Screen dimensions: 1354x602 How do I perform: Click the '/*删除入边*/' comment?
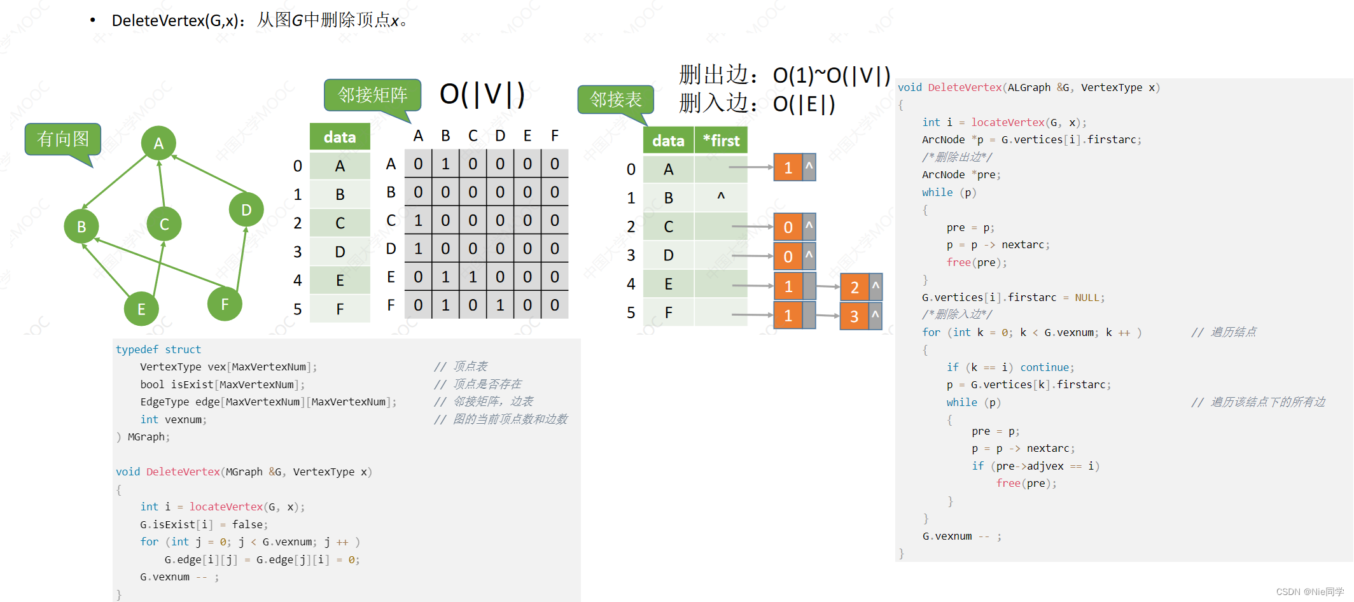tap(957, 314)
